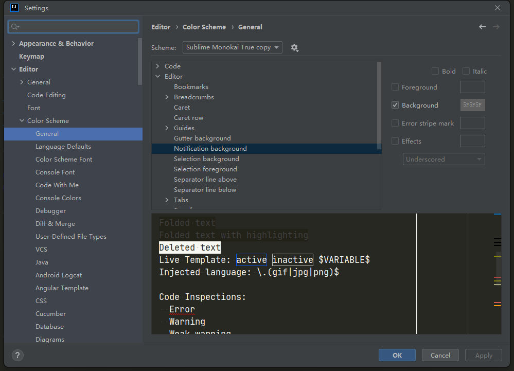The image size is (514, 371).
Task: Uncheck the Background checkbox
Action: point(395,105)
